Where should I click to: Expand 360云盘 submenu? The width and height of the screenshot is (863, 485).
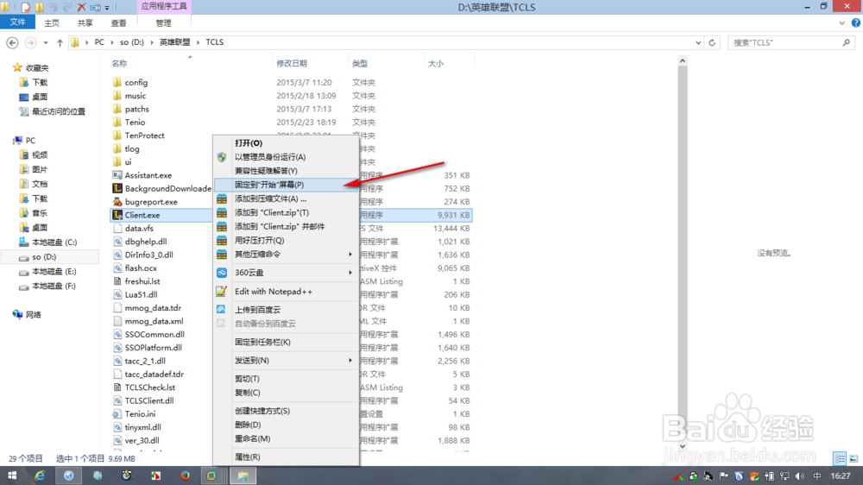point(287,273)
